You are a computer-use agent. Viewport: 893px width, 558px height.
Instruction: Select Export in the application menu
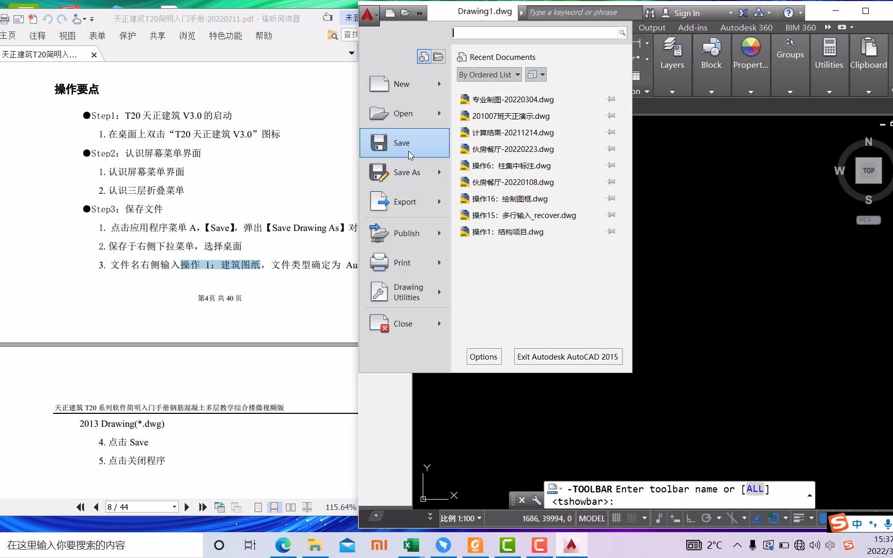pos(405,202)
